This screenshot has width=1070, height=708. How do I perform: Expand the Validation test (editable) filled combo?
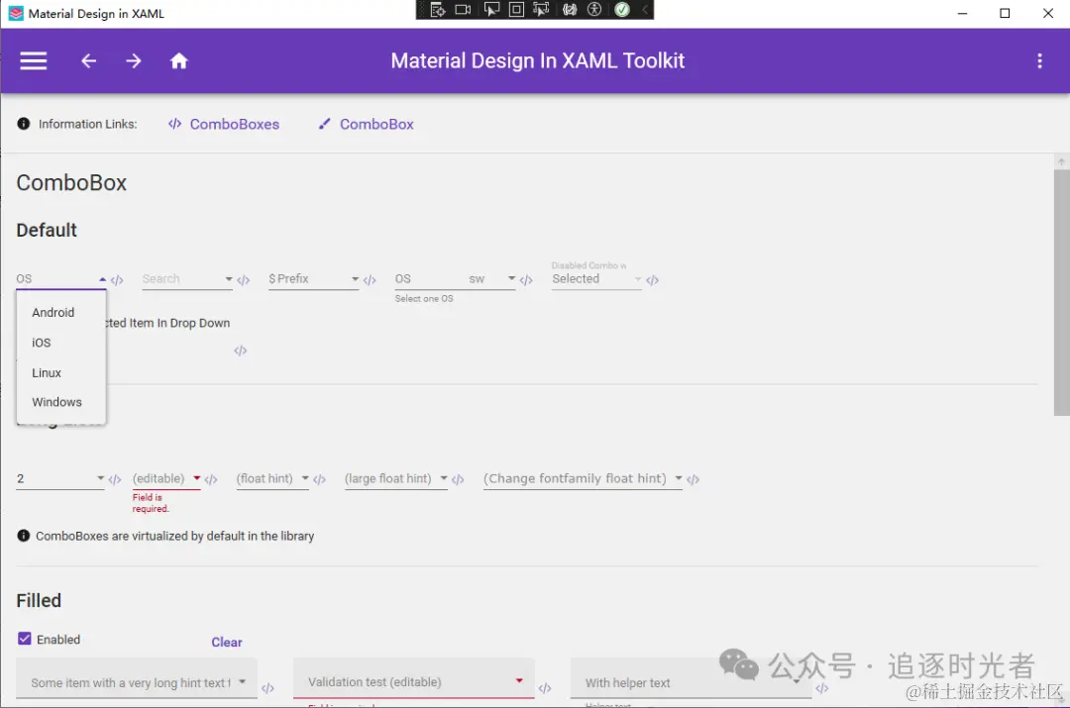(x=519, y=680)
